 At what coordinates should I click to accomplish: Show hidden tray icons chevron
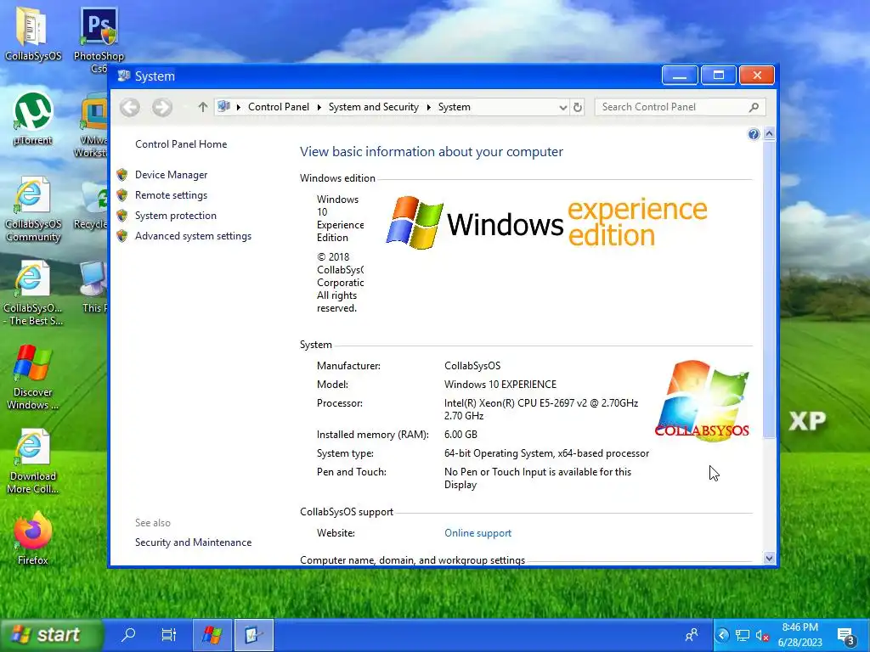(x=722, y=635)
